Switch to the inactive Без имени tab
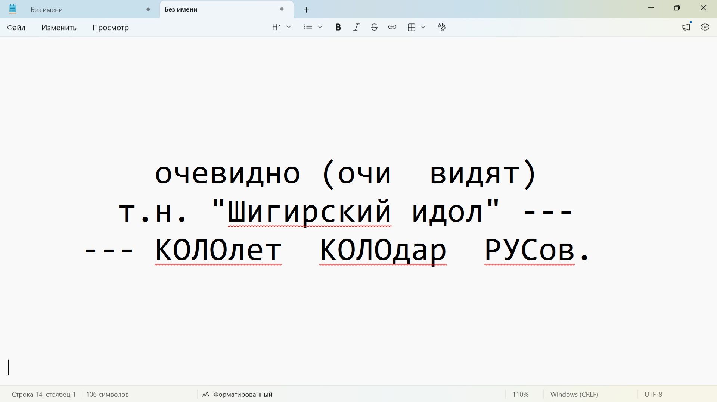Image resolution: width=717 pixels, height=402 pixels. [x=90, y=10]
